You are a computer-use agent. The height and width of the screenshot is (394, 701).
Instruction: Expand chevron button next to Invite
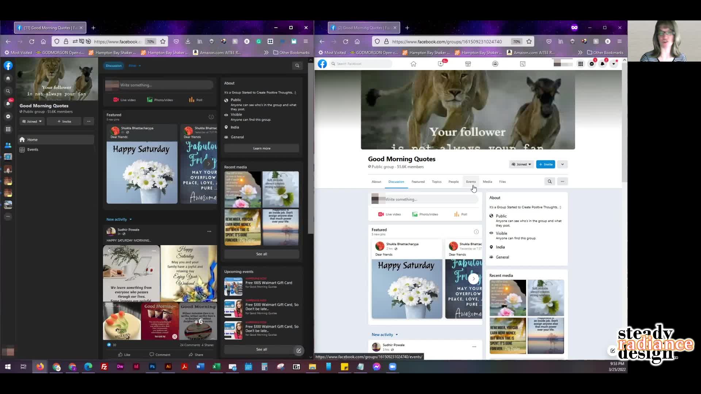(562, 165)
